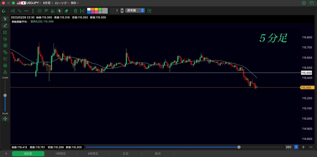This screenshot has width=317, height=157.
Task: Open settings with the gear icon
Action: [x=304, y=3]
